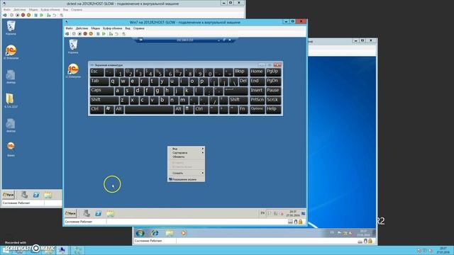Click Server Manager icon in Win7 VM taskbar
This screenshot has width=454, height=255.
point(87,213)
